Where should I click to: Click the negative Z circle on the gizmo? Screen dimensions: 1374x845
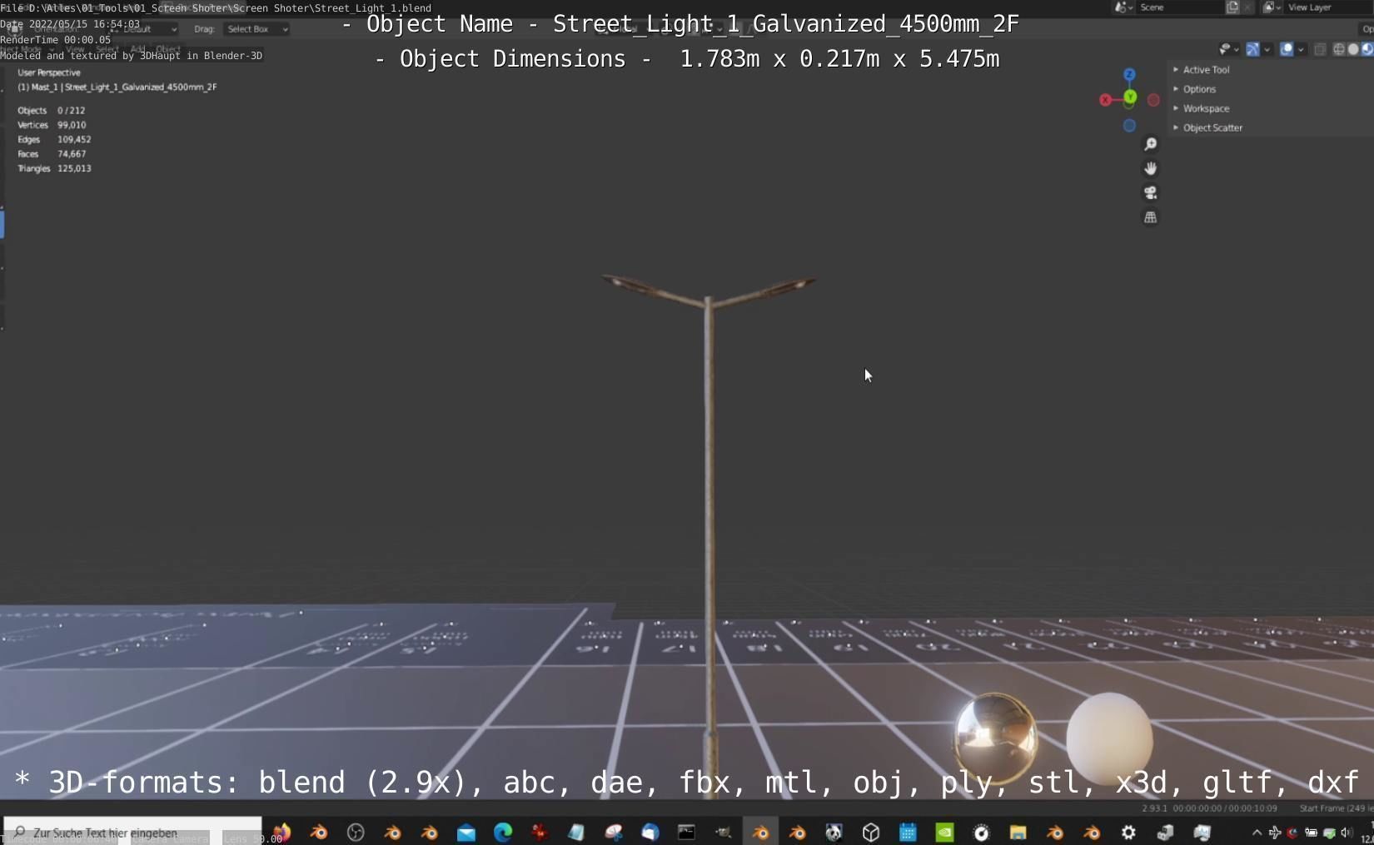1129,126
